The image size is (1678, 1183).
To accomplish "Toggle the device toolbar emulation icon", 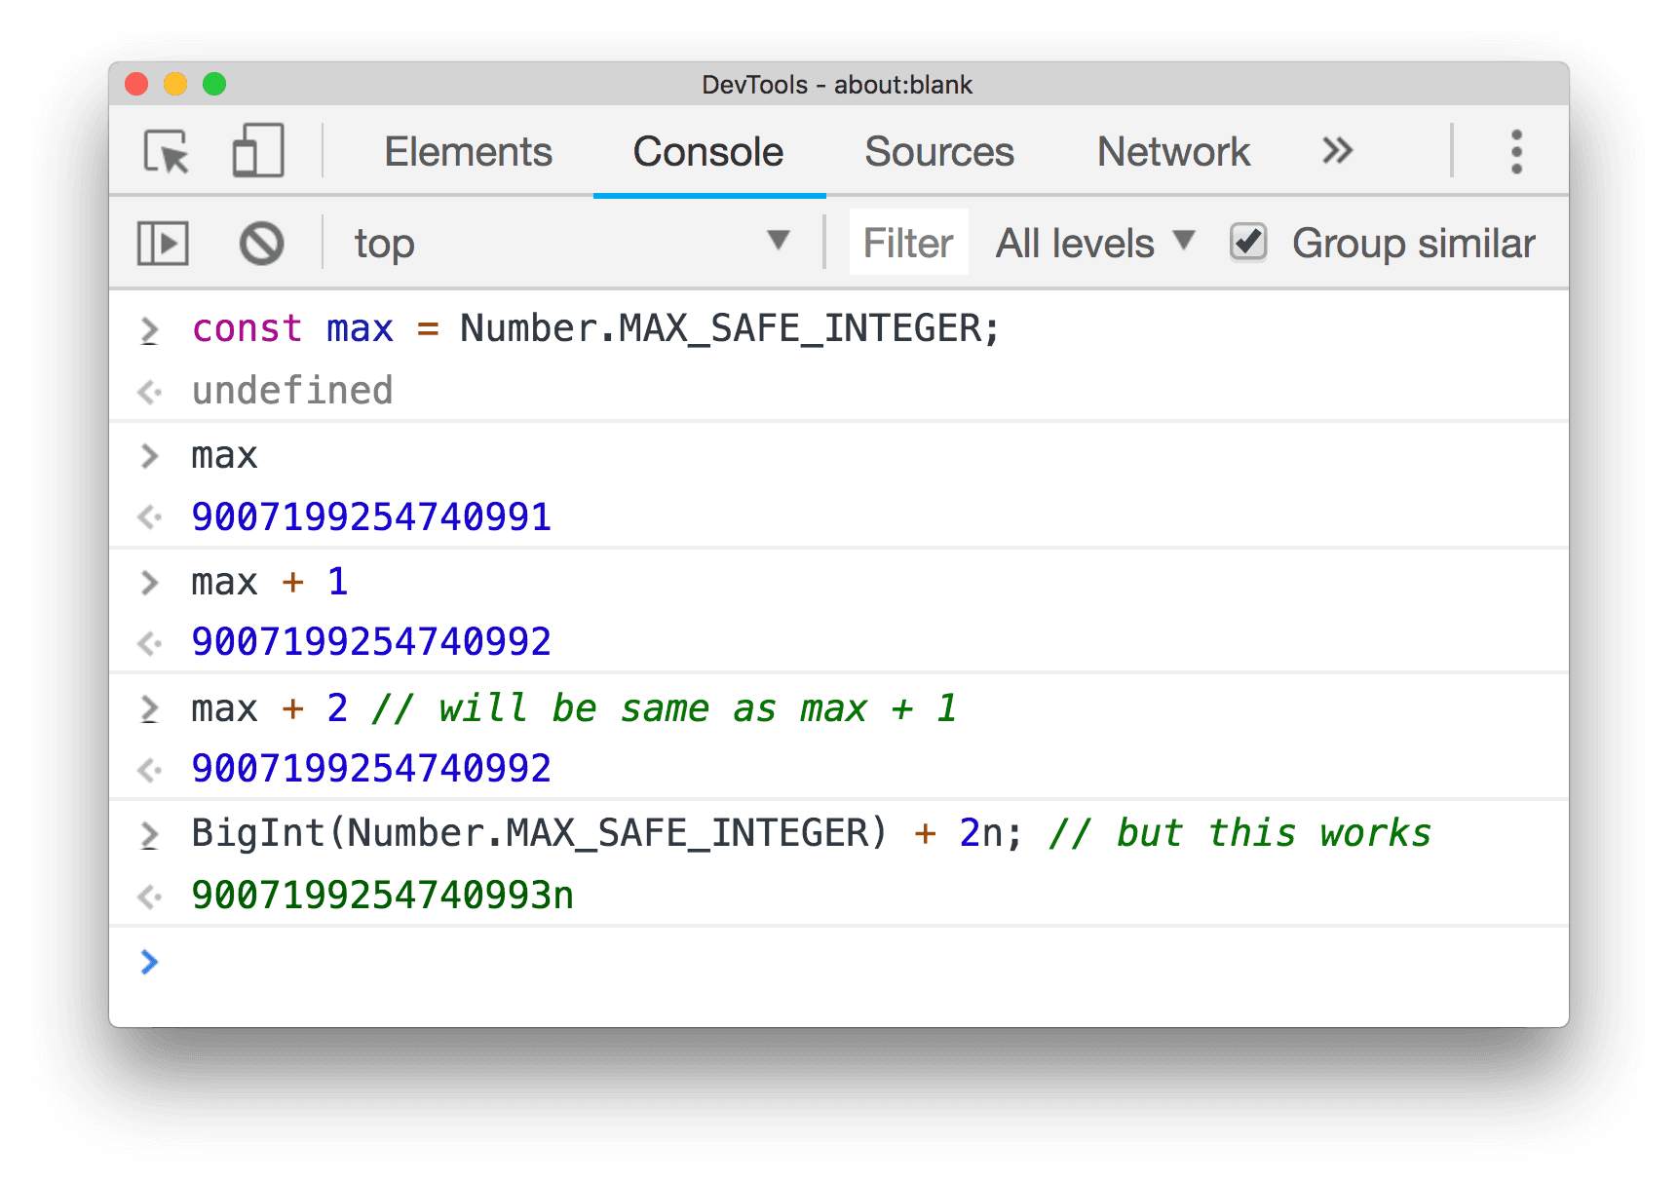I will click(x=258, y=151).
